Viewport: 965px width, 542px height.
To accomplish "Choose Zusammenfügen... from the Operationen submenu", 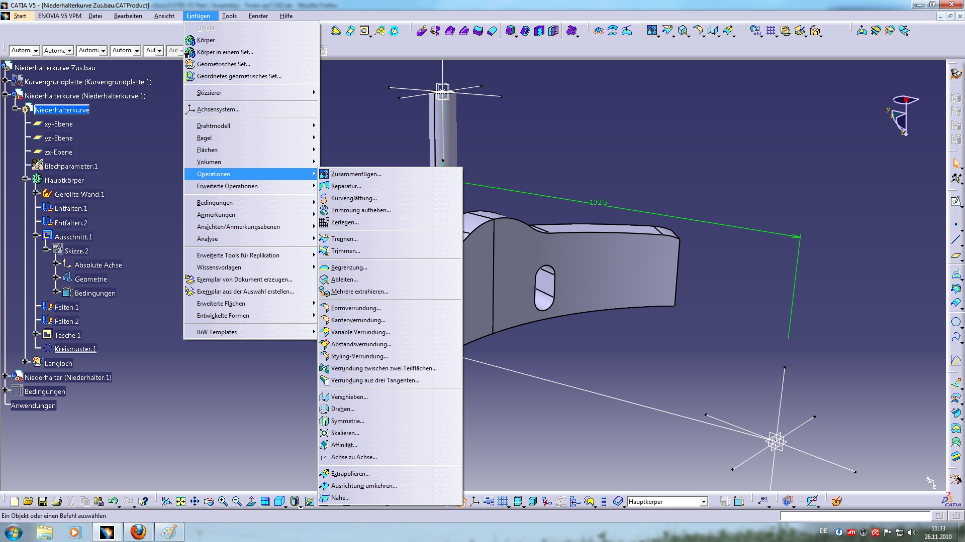I will (390, 174).
